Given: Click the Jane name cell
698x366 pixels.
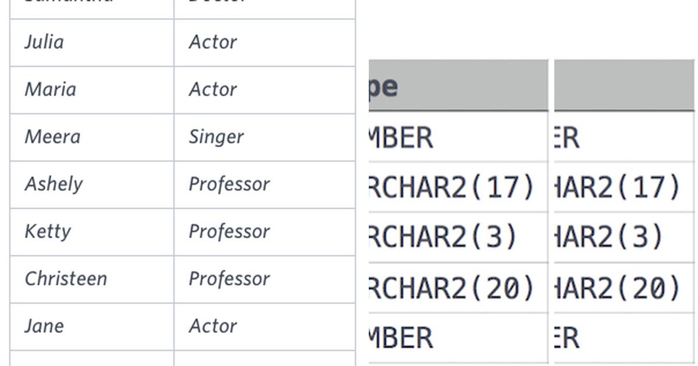Looking at the screenshot, I should pos(92,326).
